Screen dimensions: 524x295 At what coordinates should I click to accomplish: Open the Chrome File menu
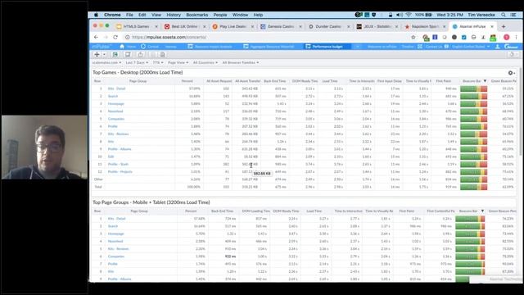(129, 15)
